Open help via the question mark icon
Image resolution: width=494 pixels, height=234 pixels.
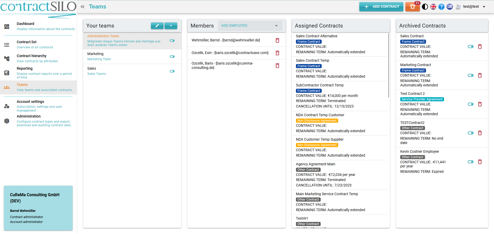(441, 6)
